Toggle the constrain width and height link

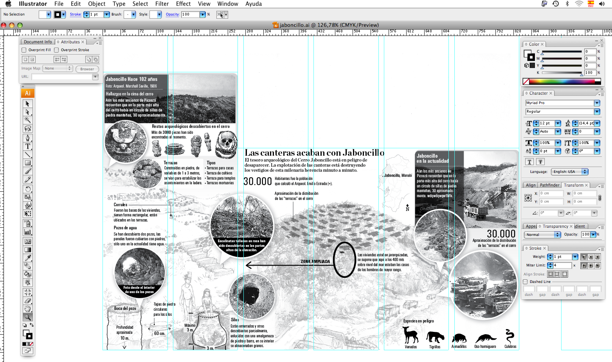tap(600, 198)
